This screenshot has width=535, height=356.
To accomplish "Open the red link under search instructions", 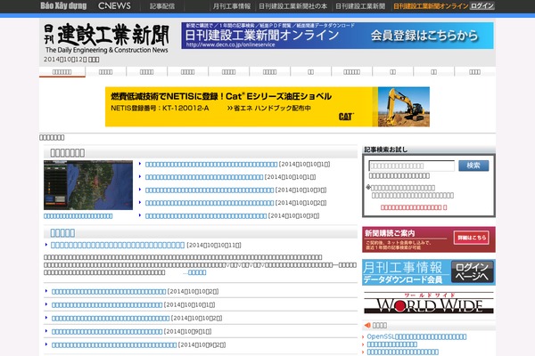I will [414, 207].
